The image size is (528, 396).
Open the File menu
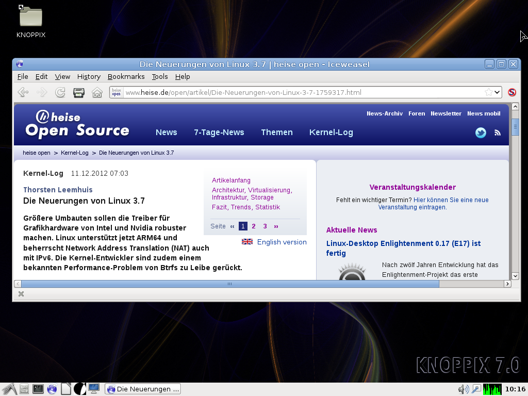[x=23, y=77]
